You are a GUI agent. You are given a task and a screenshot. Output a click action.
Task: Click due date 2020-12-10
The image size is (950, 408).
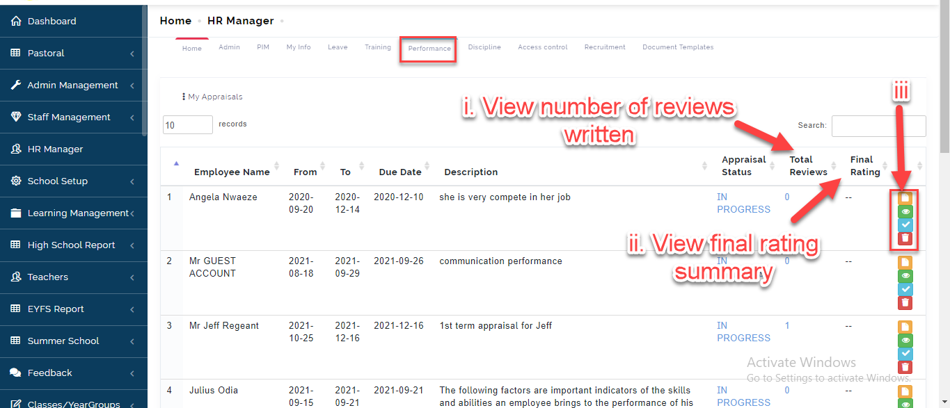399,197
